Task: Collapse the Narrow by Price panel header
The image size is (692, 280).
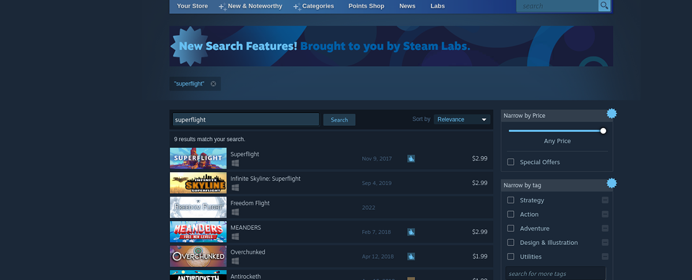Action: point(557,116)
